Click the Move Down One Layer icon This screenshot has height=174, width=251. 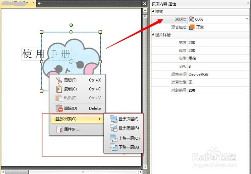114,147
